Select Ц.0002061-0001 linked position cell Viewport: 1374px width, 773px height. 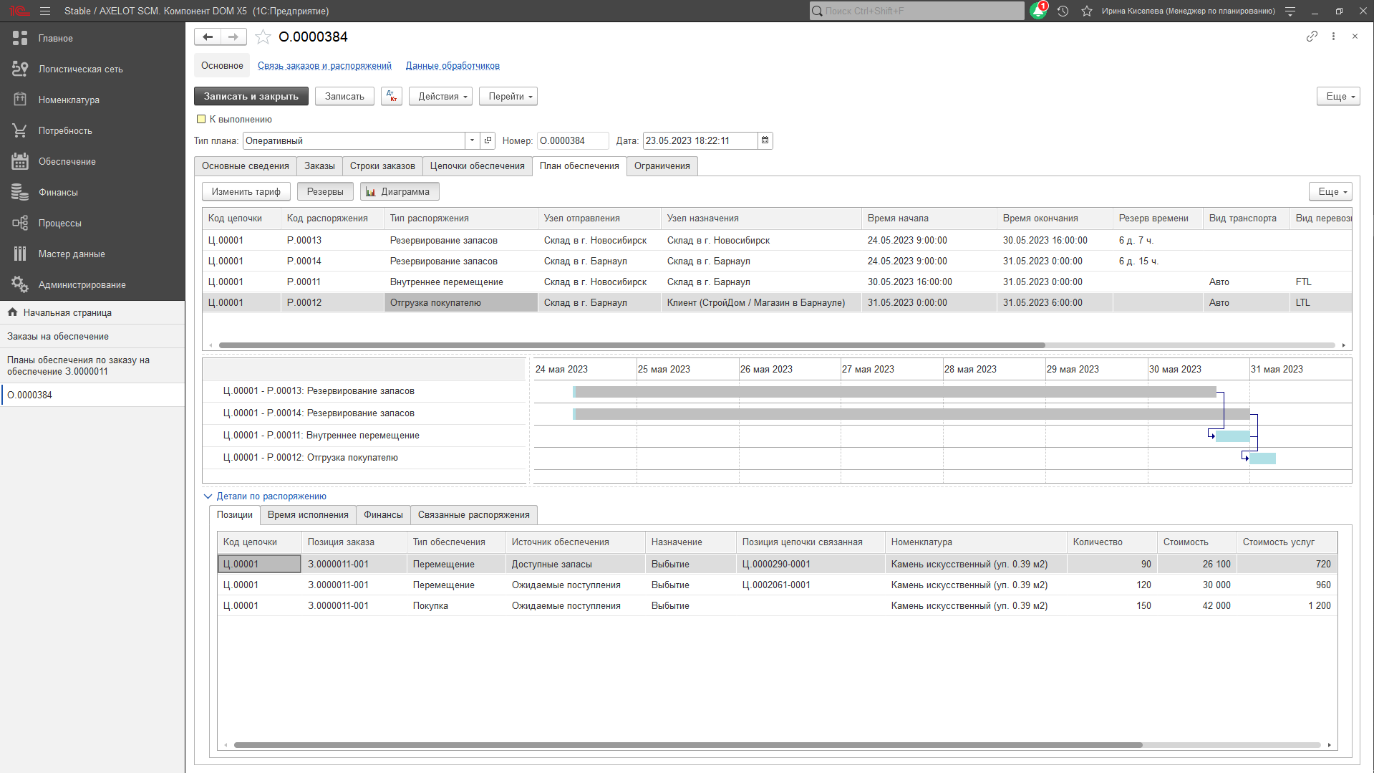(x=811, y=585)
